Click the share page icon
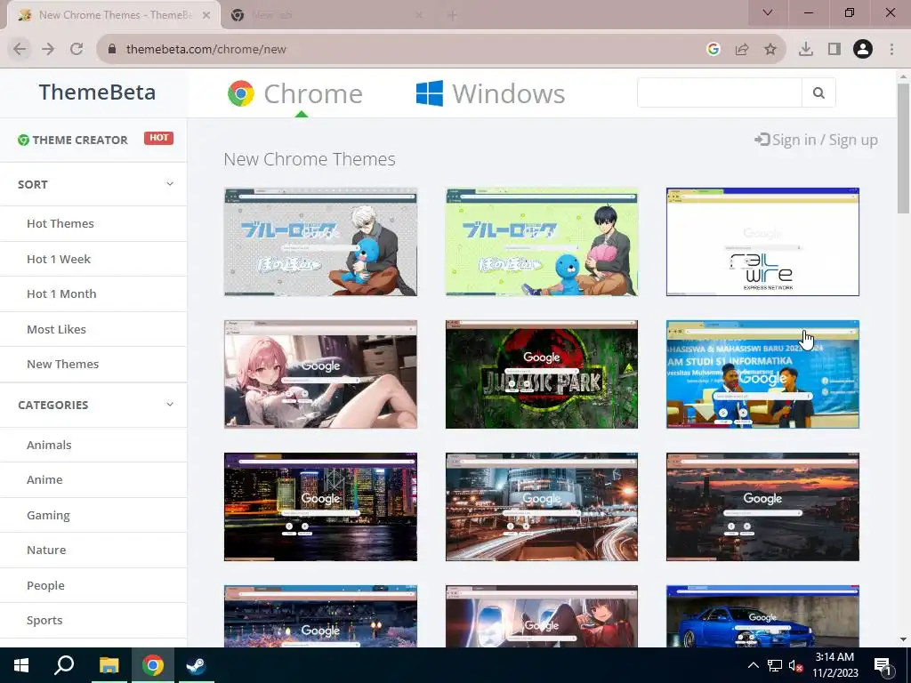Image resolution: width=911 pixels, height=683 pixels. pyautogui.click(x=742, y=49)
